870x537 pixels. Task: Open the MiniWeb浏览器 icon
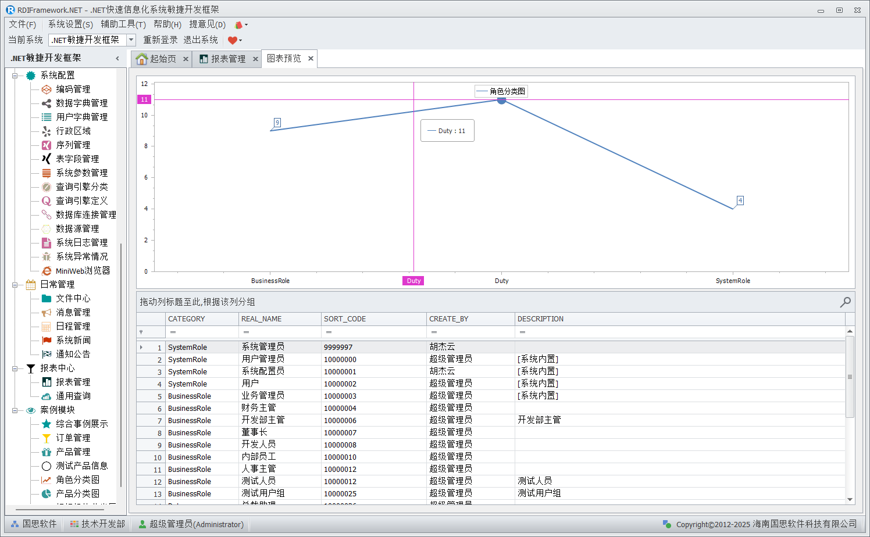click(47, 271)
